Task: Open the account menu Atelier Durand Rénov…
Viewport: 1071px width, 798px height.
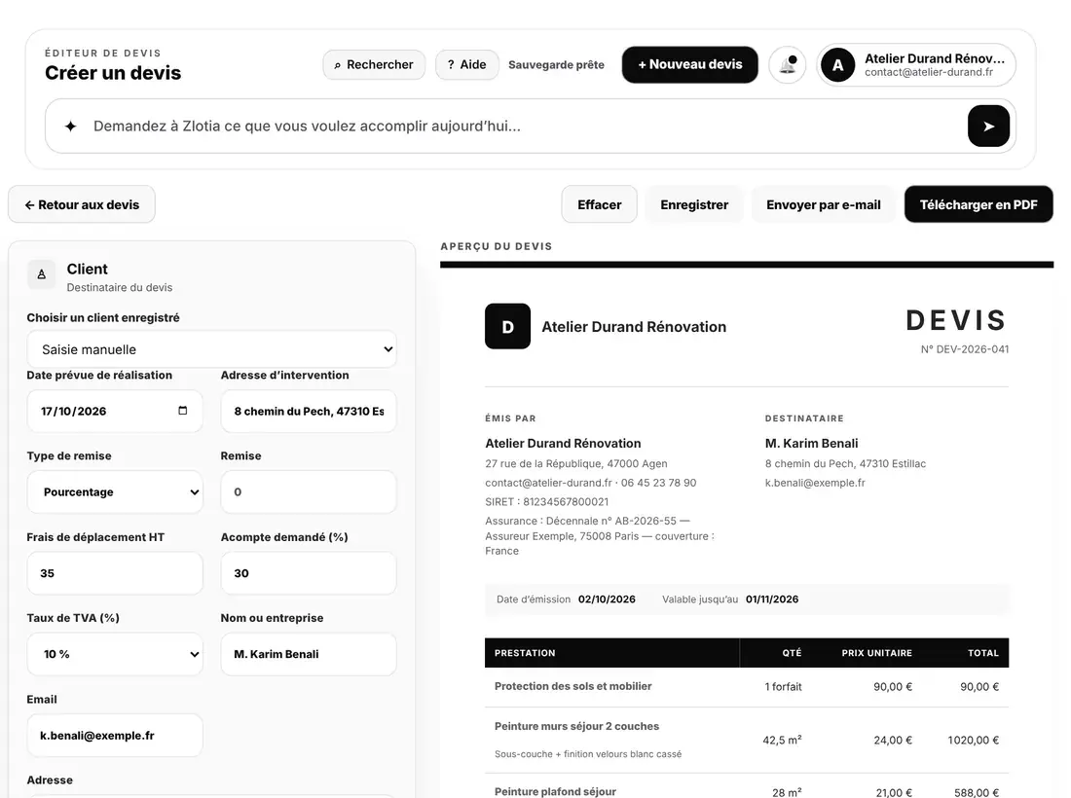Action: 916,65
